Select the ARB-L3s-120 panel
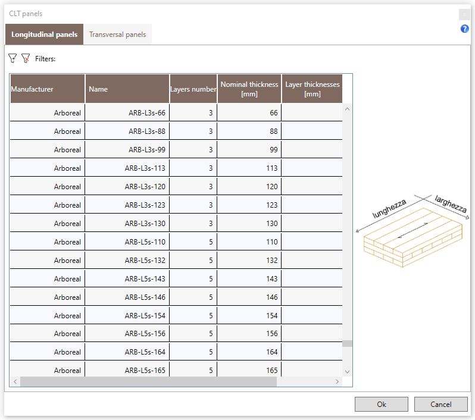The image size is (475, 420). 145,187
